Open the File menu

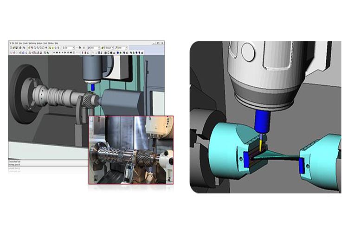13,43
